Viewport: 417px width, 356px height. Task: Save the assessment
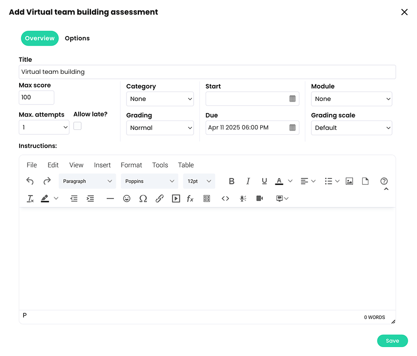[392, 340]
